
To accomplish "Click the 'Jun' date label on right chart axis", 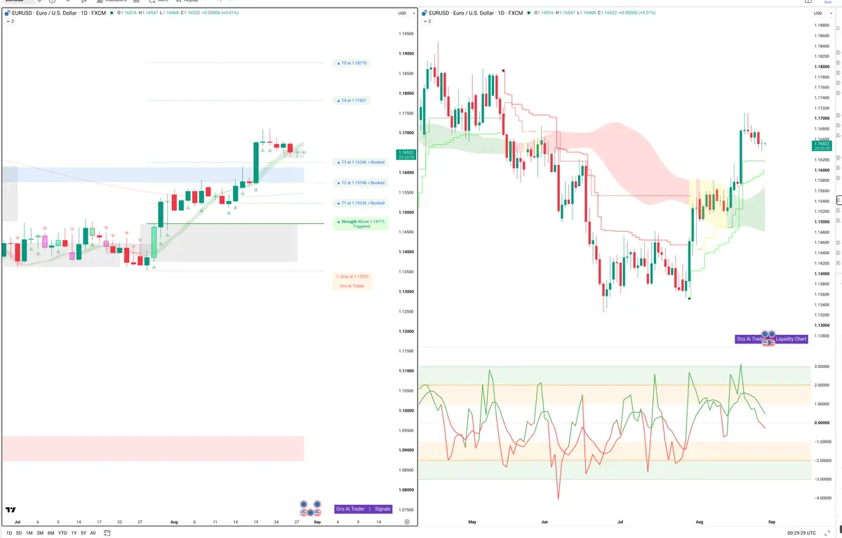I will tap(544, 522).
